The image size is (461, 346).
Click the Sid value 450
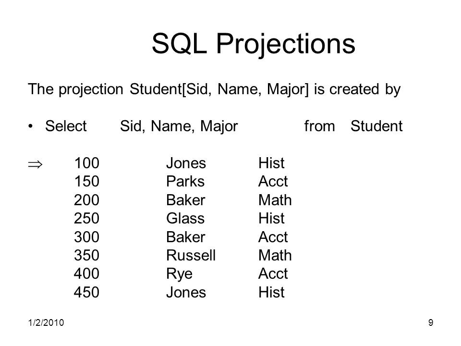[x=87, y=292]
